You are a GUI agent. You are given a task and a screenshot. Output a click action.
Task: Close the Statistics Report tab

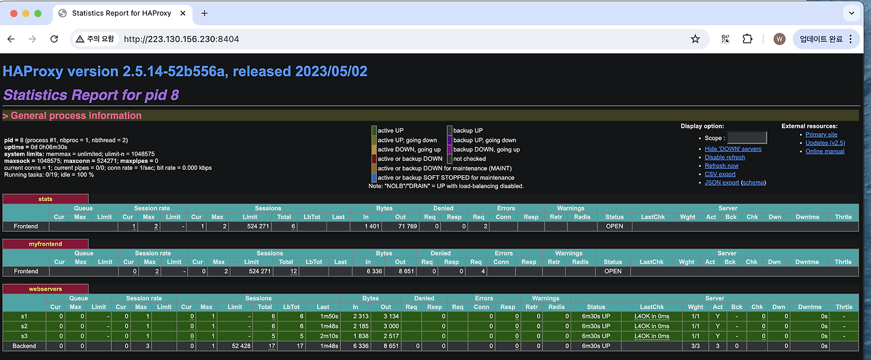tap(182, 13)
